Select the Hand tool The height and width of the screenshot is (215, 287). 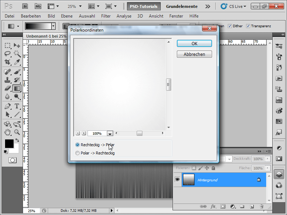point(8,132)
